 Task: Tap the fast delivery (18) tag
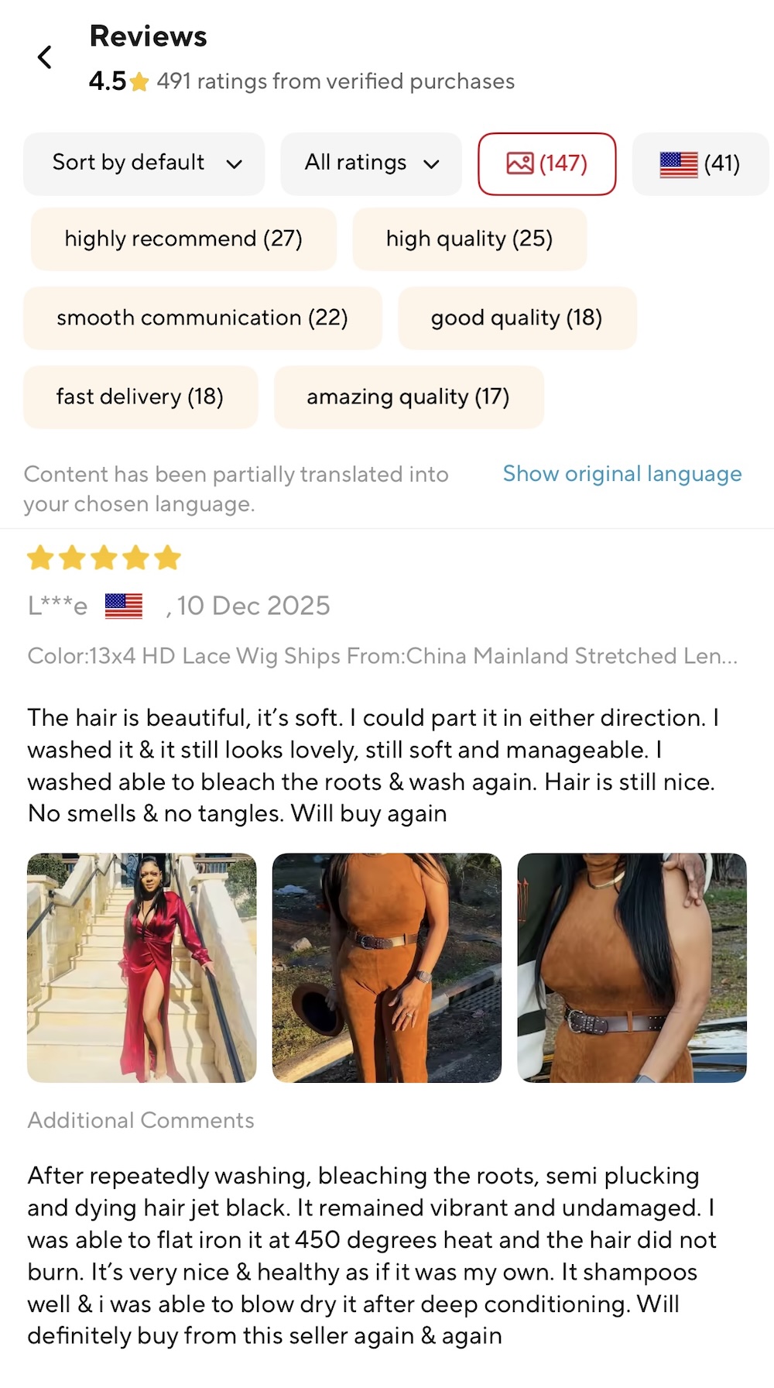click(140, 397)
